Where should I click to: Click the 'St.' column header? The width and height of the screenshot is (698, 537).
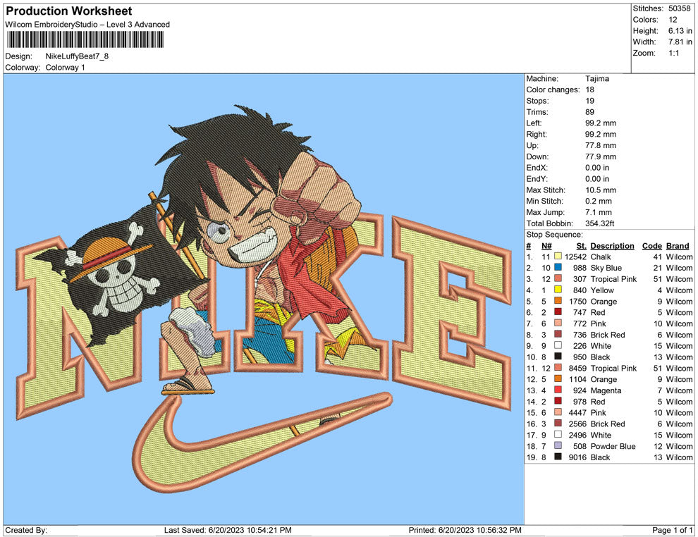(x=581, y=245)
